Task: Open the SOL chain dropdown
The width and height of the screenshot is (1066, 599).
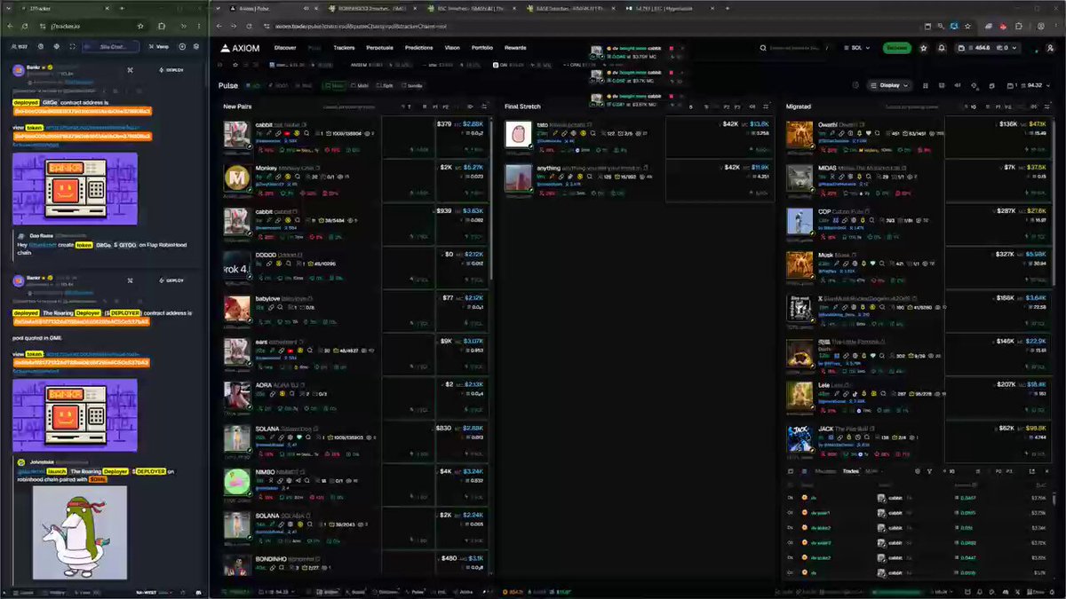Action: pyautogui.click(x=856, y=48)
